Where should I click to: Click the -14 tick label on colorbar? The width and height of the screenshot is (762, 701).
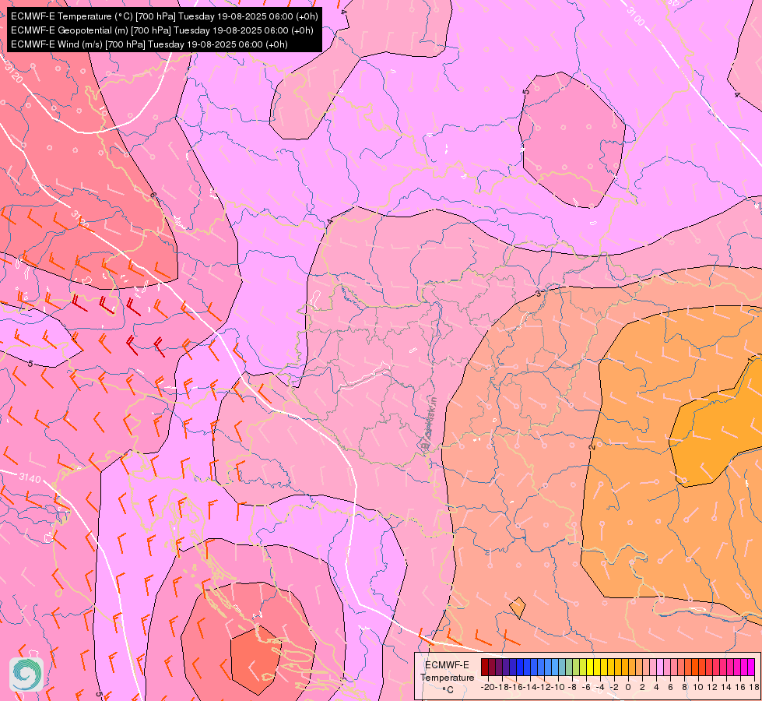click(530, 688)
